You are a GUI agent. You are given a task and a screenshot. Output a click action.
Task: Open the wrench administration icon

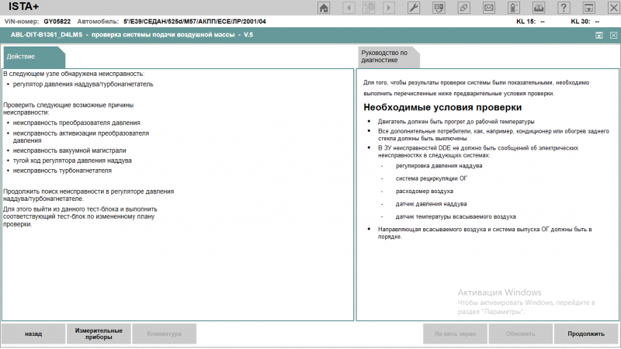(414, 8)
